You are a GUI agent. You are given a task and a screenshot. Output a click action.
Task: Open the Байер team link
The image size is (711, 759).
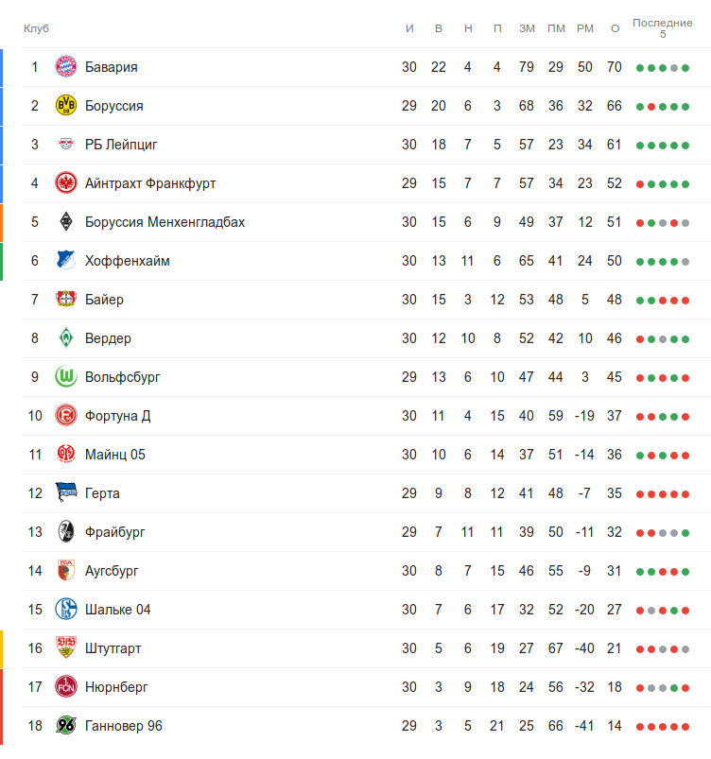pyautogui.click(x=104, y=300)
